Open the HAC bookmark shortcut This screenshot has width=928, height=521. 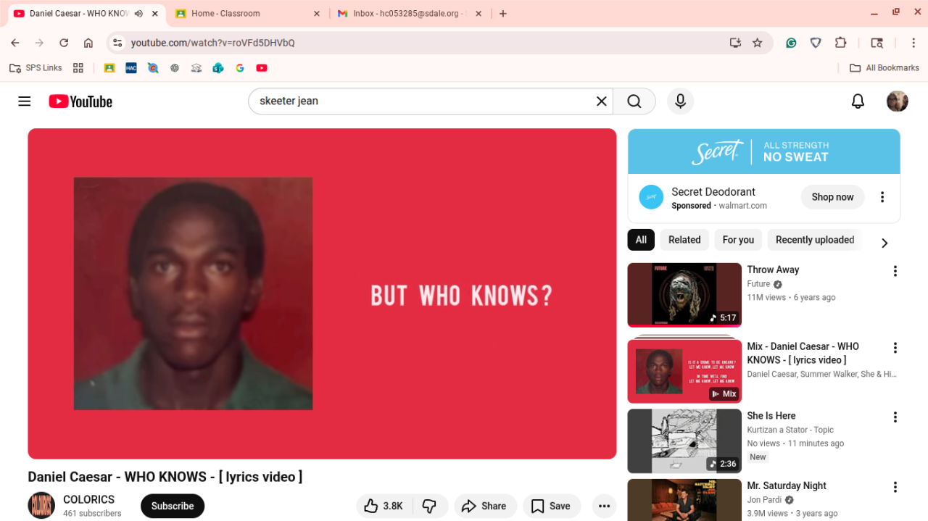pos(131,68)
